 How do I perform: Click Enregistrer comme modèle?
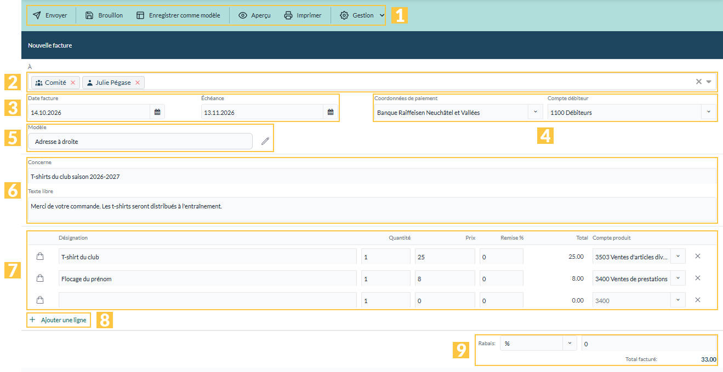(x=178, y=15)
